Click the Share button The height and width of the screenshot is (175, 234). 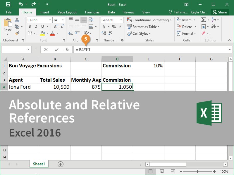(220, 12)
